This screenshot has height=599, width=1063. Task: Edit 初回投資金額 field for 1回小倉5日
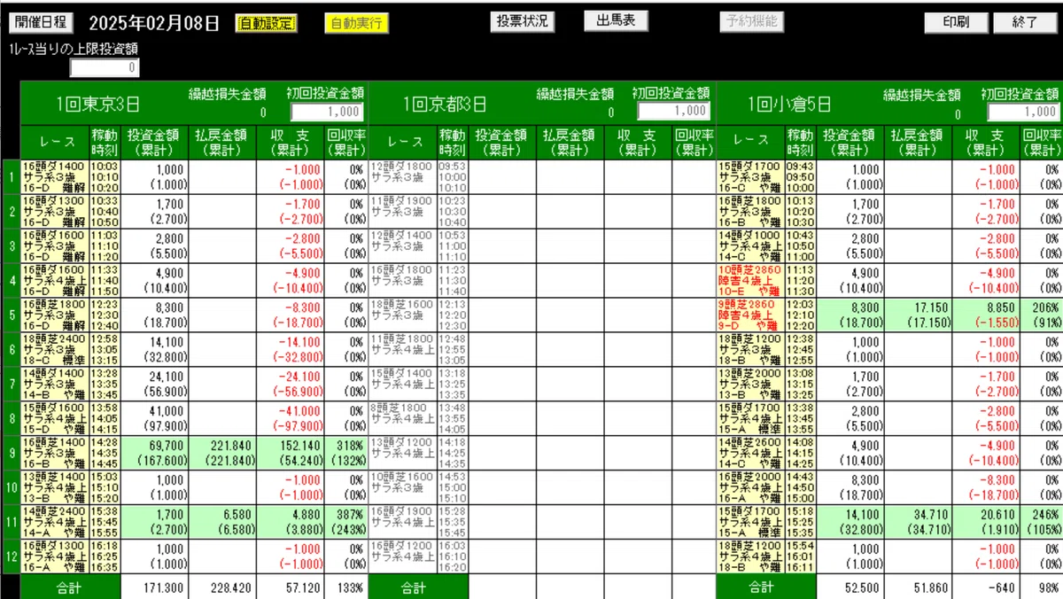click(x=1024, y=112)
